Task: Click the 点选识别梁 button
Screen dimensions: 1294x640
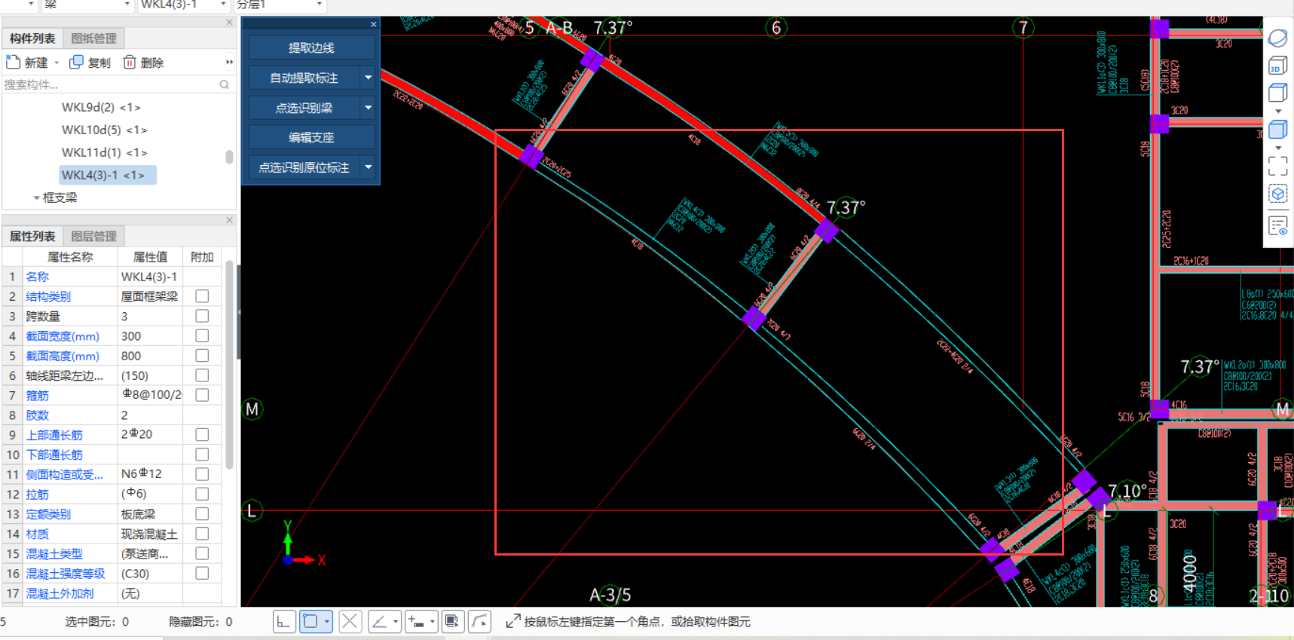Action: point(304,108)
